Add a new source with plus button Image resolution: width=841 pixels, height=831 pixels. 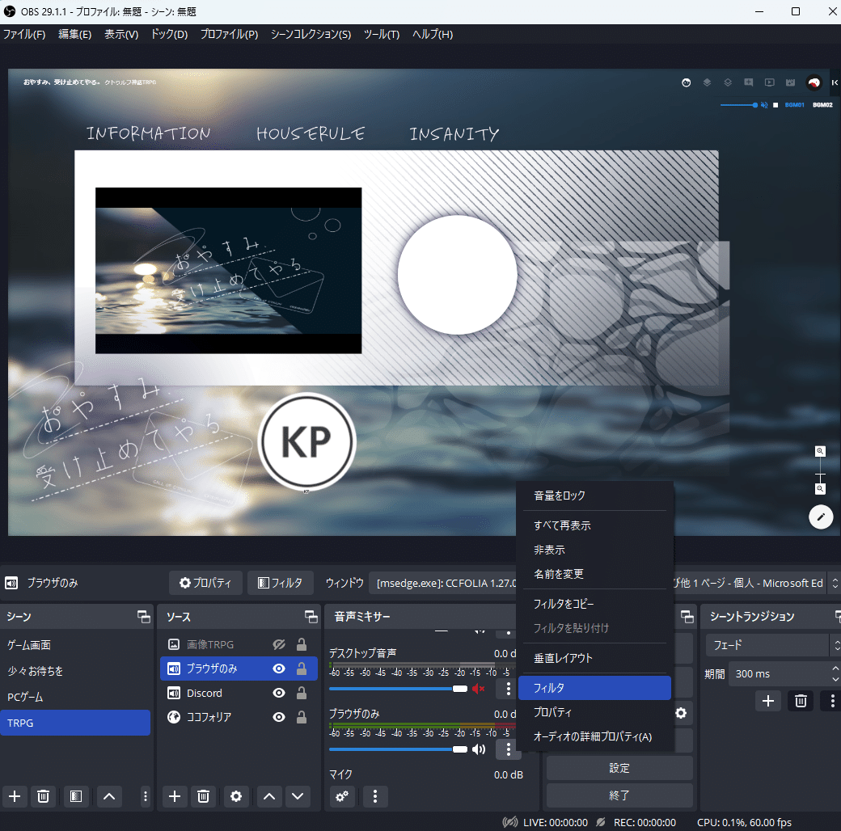[175, 796]
